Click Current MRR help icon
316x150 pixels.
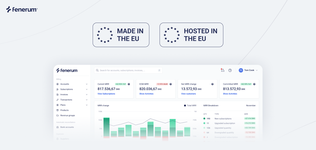[129, 84]
